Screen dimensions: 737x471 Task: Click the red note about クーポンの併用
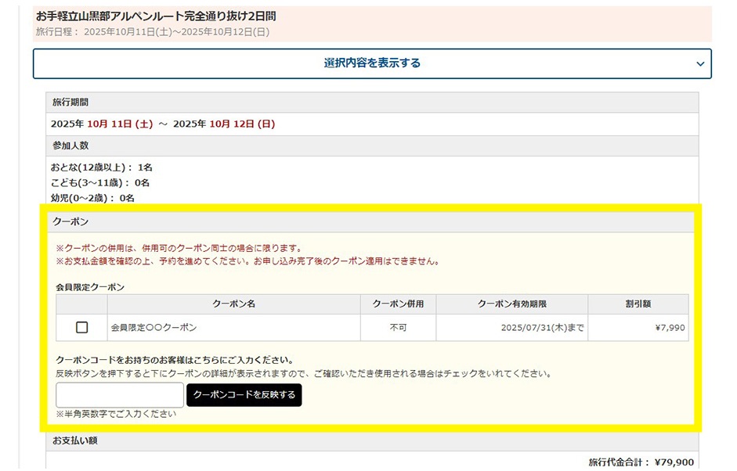point(179,248)
